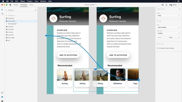Click the Surfing card on left artboard

point(65,78)
